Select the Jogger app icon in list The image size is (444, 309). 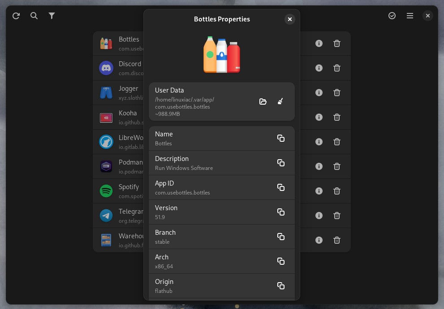click(x=106, y=93)
